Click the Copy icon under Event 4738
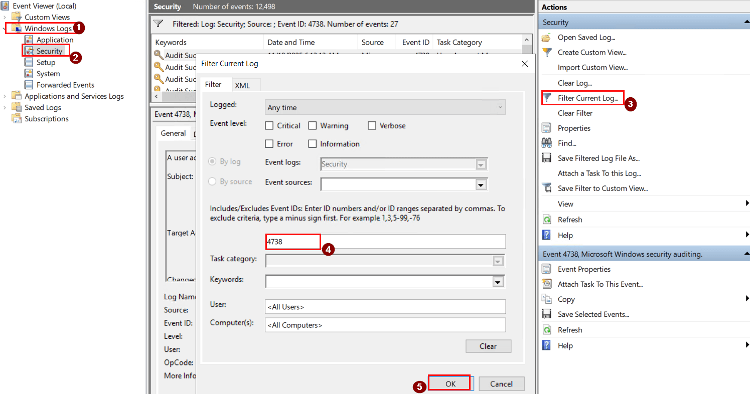The height and width of the screenshot is (394, 750). tap(546, 299)
